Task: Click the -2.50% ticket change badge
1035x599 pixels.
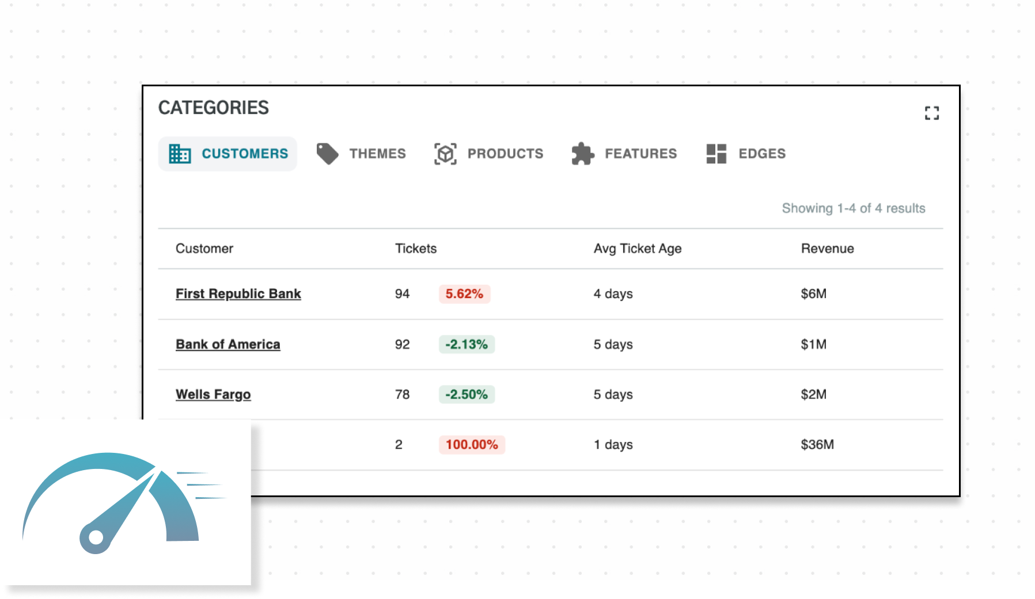Action: (x=467, y=395)
